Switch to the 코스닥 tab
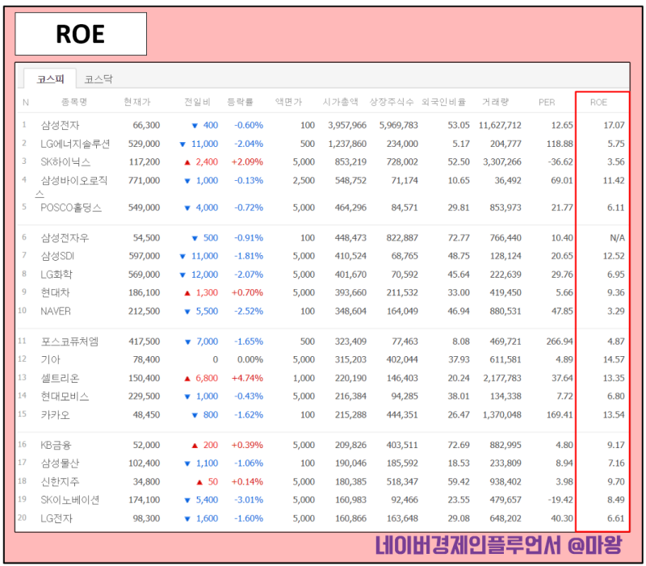 99,79
